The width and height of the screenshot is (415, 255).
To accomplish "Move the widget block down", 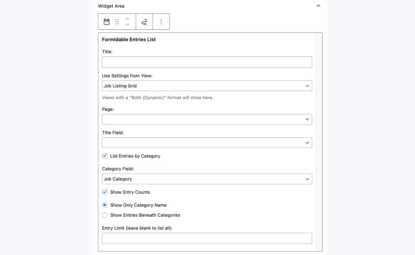I will [127, 24].
